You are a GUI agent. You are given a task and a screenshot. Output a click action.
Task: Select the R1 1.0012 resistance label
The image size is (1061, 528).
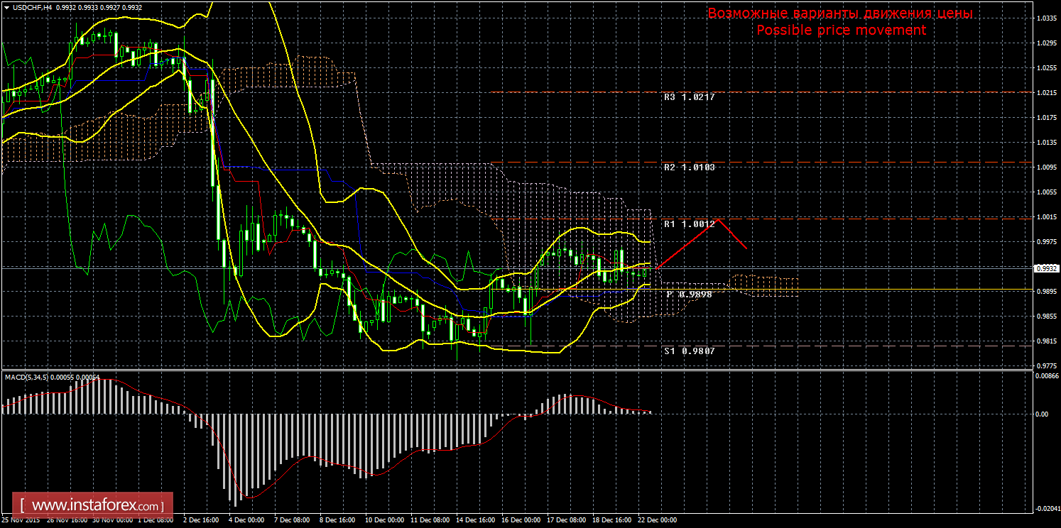tap(689, 224)
